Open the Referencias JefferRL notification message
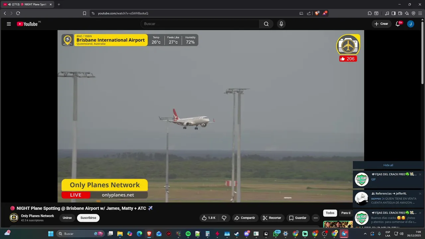The width and height of the screenshot is (425, 239). 388,198
